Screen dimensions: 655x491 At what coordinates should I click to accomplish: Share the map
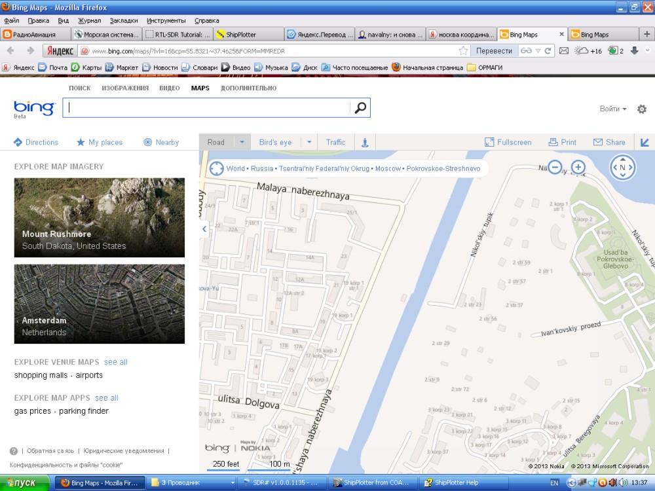pos(609,142)
